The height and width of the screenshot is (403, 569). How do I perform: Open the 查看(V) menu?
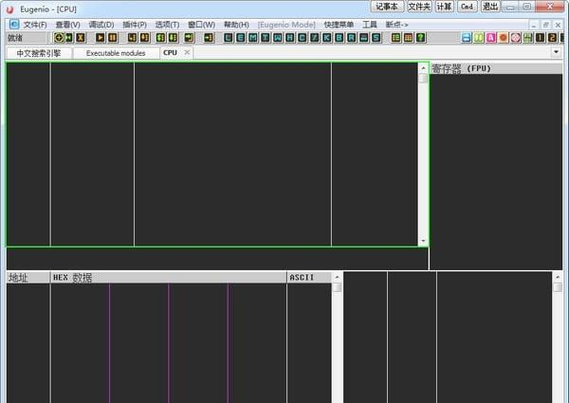(x=68, y=25)
